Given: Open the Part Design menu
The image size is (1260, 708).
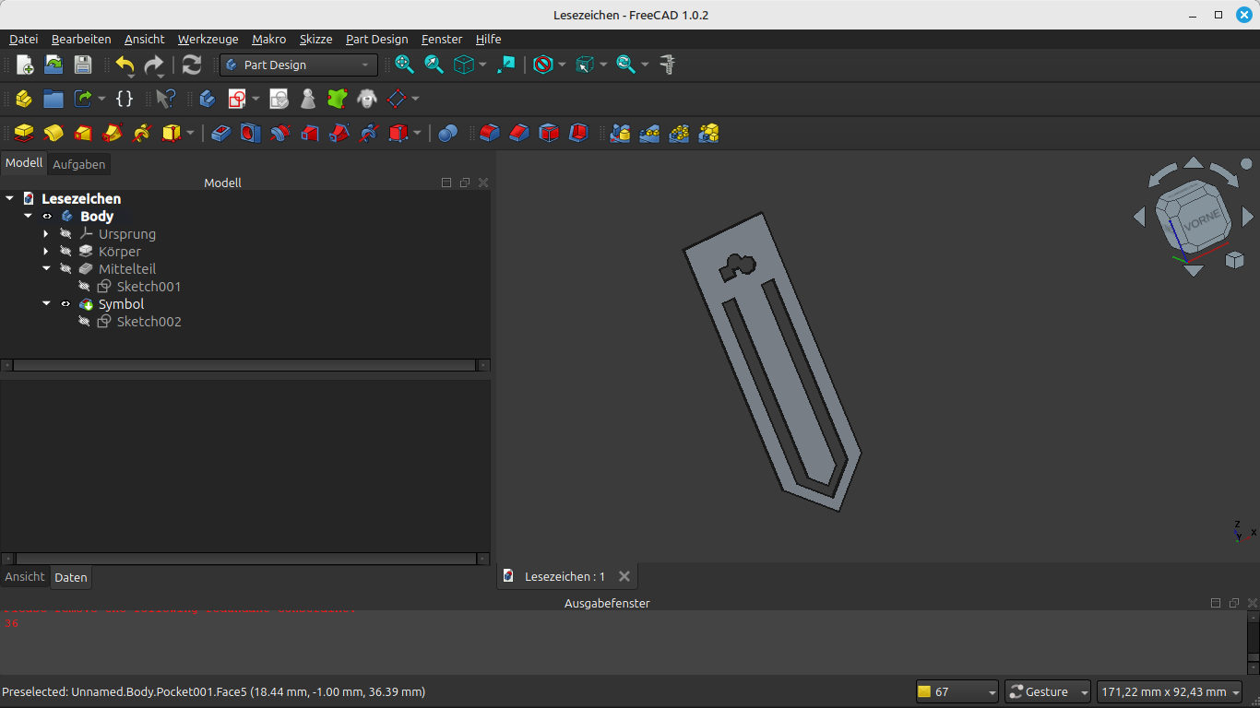Looking at the screenshot, I should [376, 39].
